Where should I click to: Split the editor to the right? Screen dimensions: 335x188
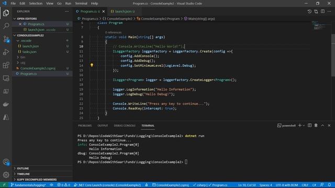[322, 11]
